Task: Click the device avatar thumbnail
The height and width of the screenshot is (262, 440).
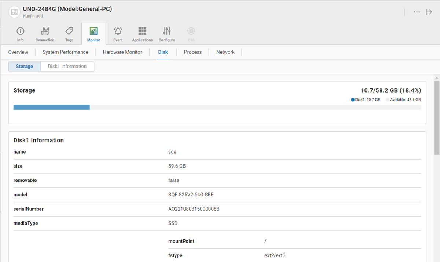Action: tap(15, 12)
